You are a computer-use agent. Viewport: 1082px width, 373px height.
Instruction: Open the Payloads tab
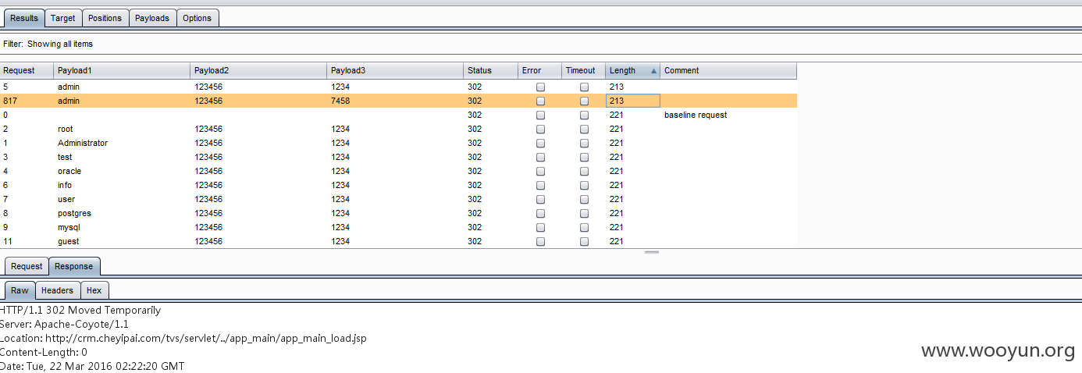click(x=152, y=18)
